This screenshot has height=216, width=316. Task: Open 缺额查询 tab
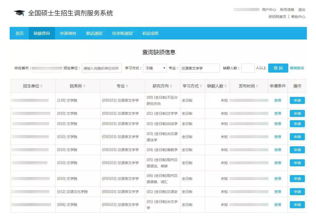click(42, 33)
